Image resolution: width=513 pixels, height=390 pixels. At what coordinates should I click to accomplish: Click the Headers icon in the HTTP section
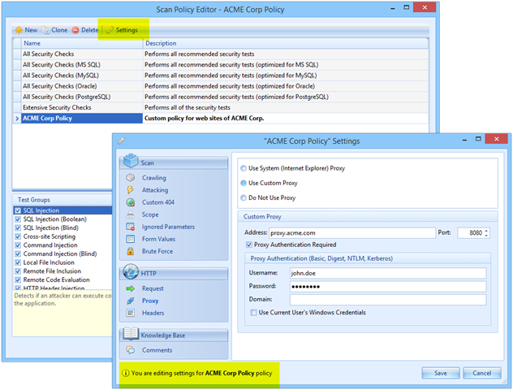131,313
